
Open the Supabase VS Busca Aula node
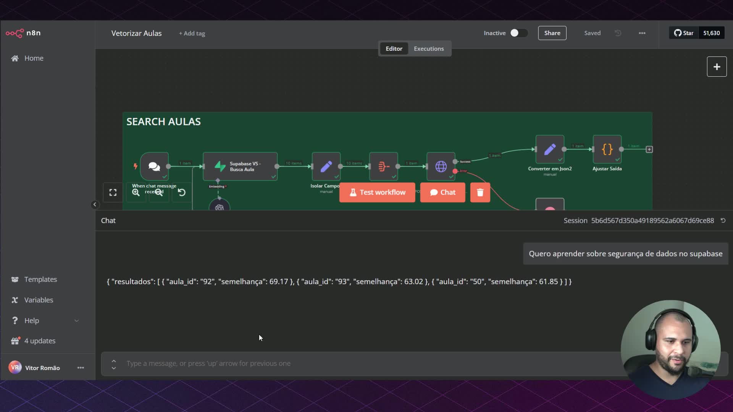tap(240, 166)
